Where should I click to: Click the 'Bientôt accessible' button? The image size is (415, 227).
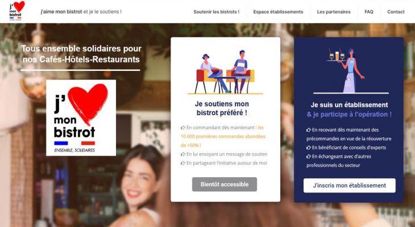point(225,184)
